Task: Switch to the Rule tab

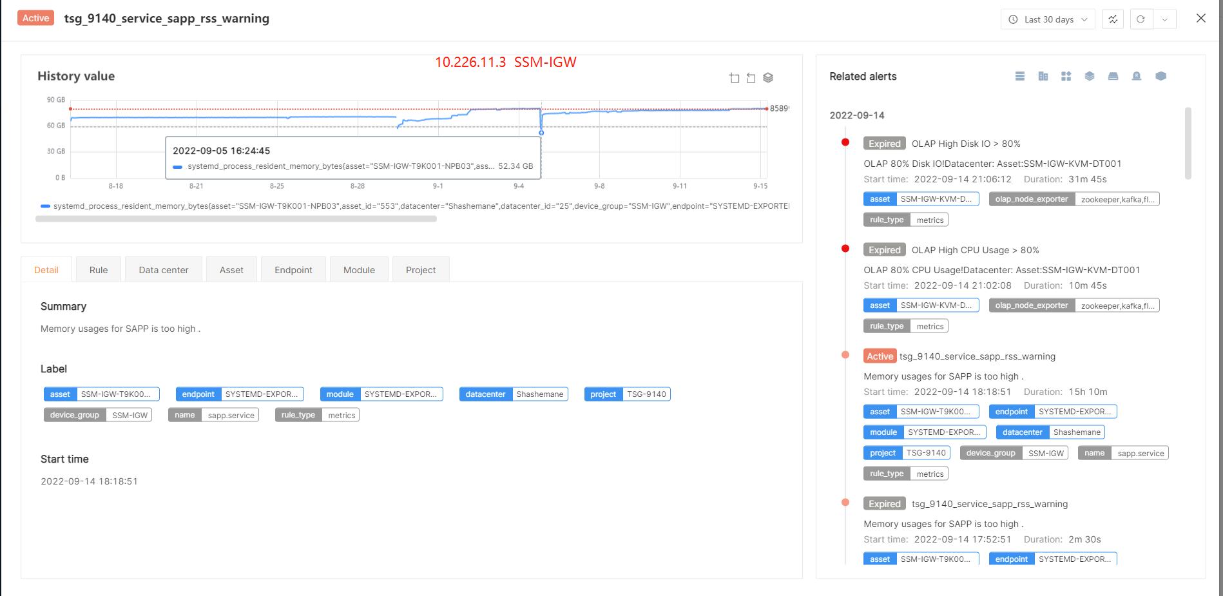Action: pos(99,270)
